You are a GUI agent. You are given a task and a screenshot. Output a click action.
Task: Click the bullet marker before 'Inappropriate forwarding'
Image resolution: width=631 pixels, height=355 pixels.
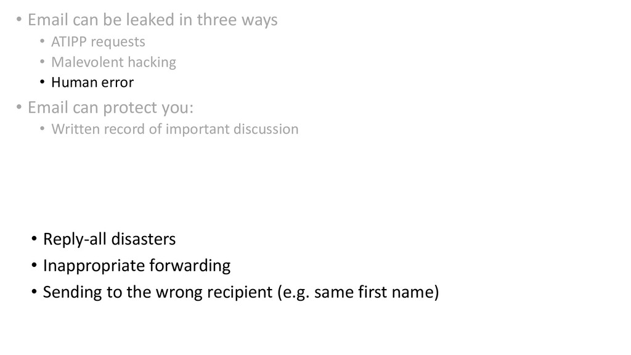[34, 265]
